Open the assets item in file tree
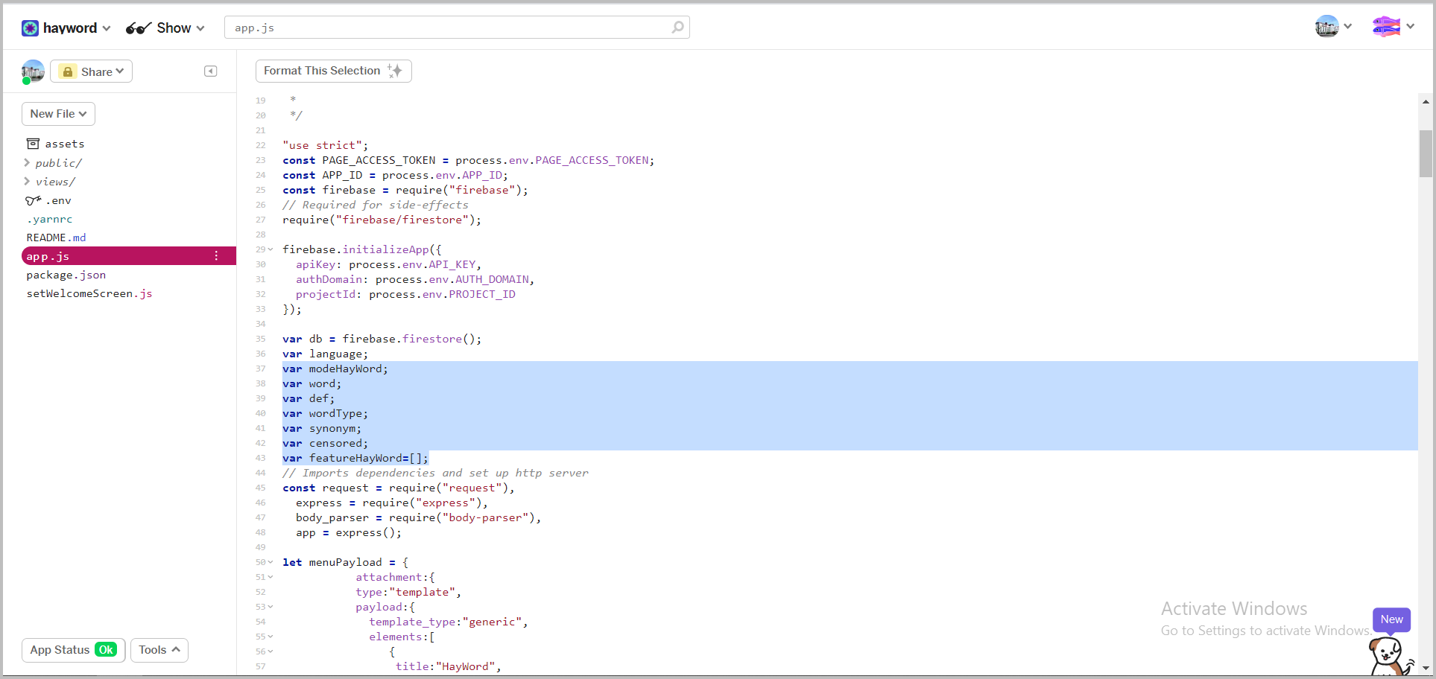 tap(56, 144)
